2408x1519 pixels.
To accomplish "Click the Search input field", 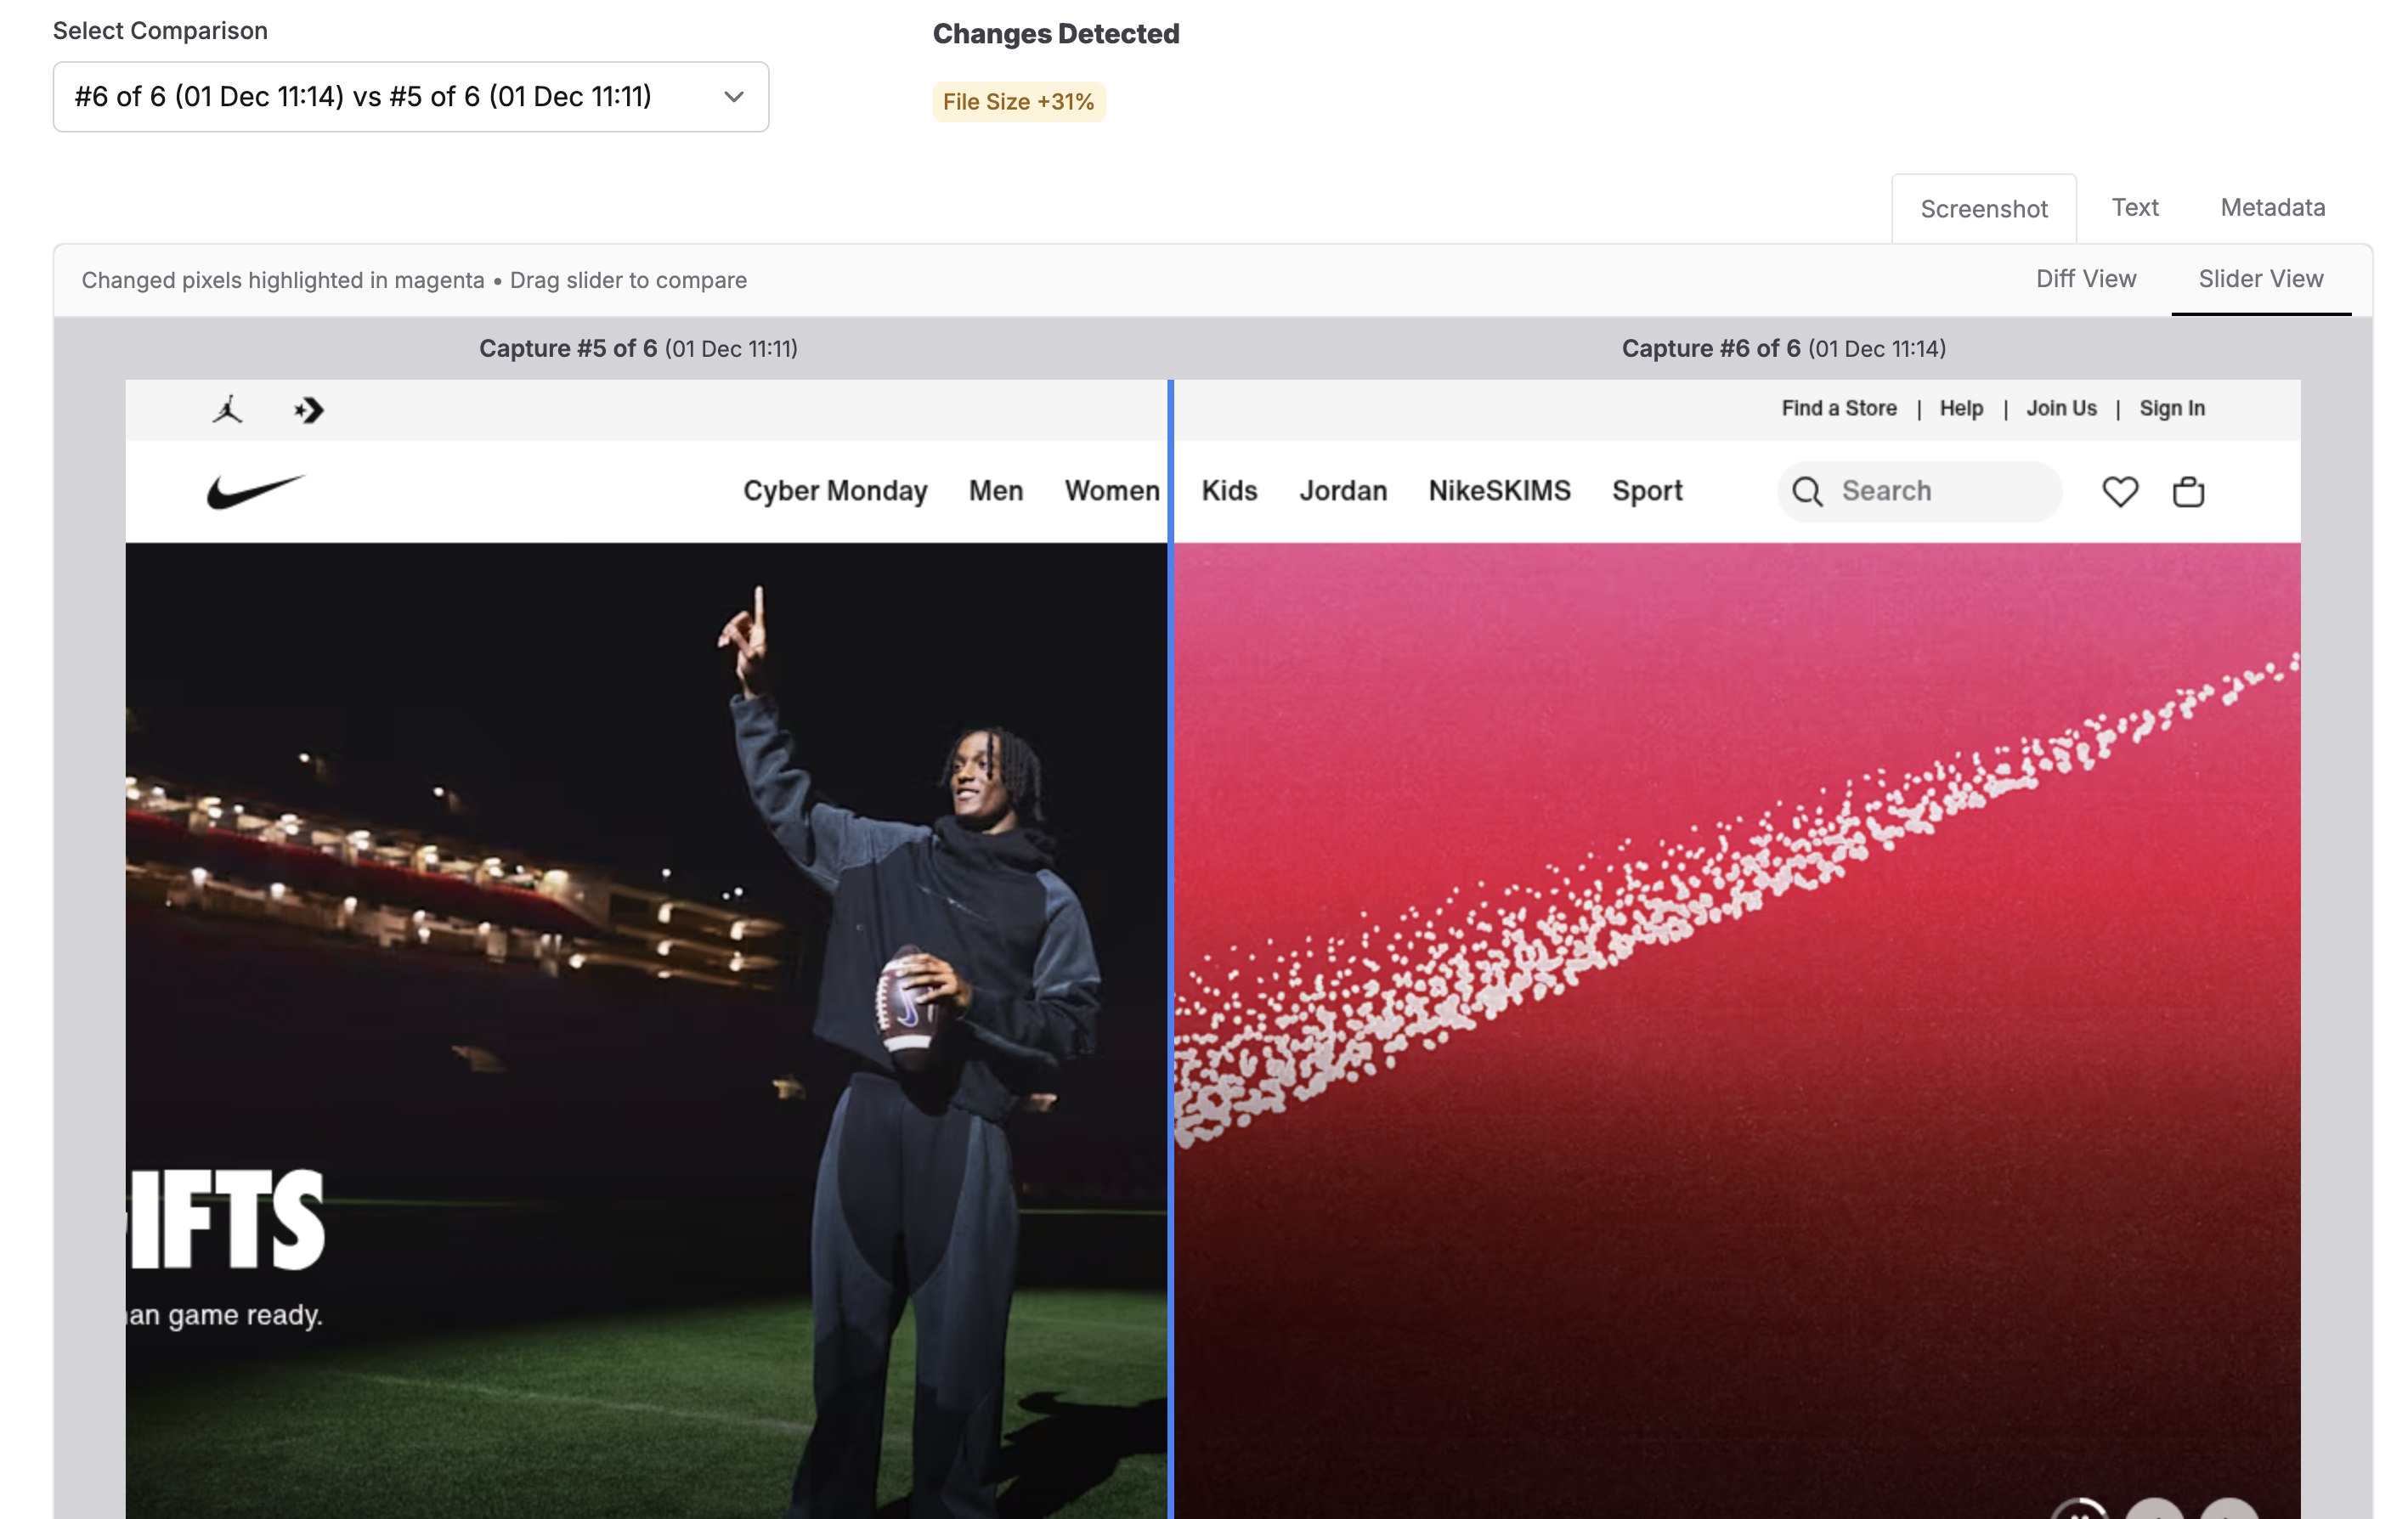I will coord(1919,491).
